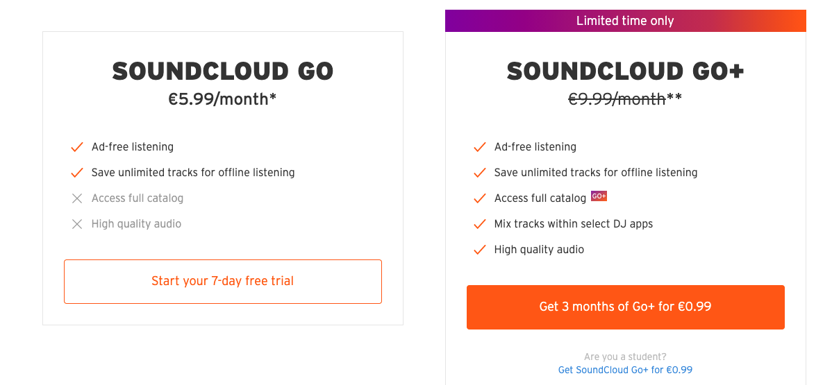This screenshot has width=832, height=385.
Task: Click the SoundCloud Go+ heading
Action: pyautogui.click(x=626, y=71)
